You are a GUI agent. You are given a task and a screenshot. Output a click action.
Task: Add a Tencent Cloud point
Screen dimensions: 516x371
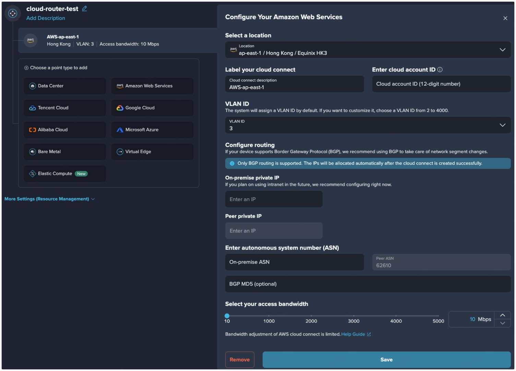[65, 108]
